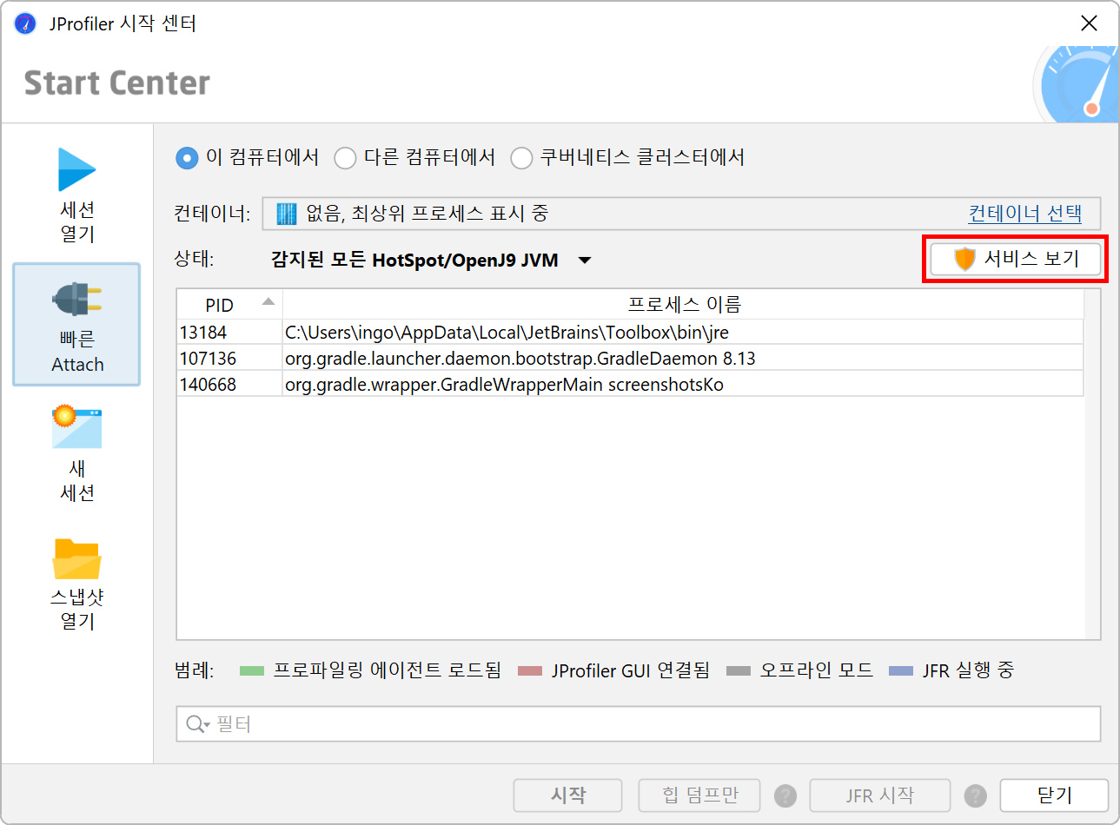1120x825 pixels.
Task: Select the GradleWrapperMain screenshotsKo process name
Action: (504, 385)
